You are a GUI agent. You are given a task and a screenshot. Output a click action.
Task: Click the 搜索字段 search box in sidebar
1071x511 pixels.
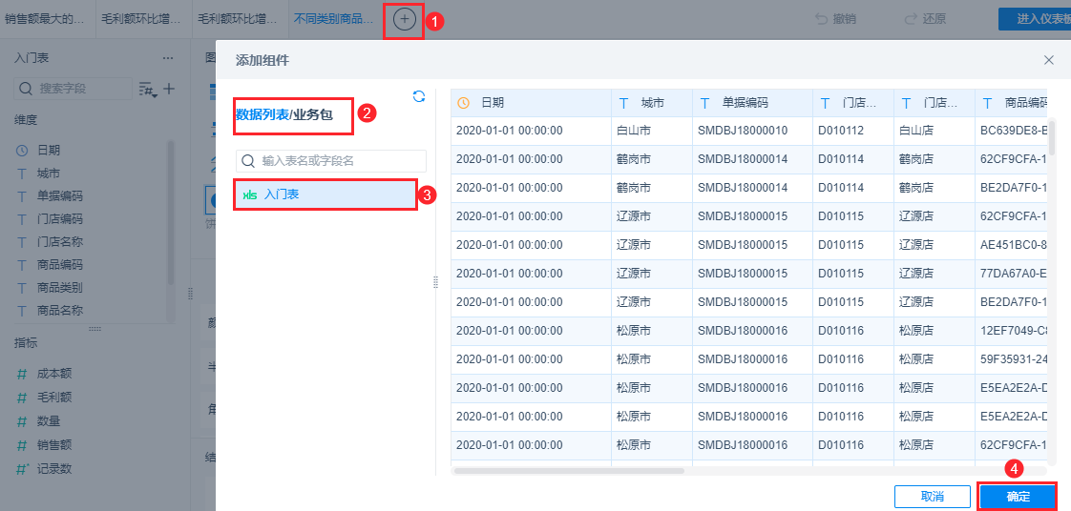[x=73, y=89]
